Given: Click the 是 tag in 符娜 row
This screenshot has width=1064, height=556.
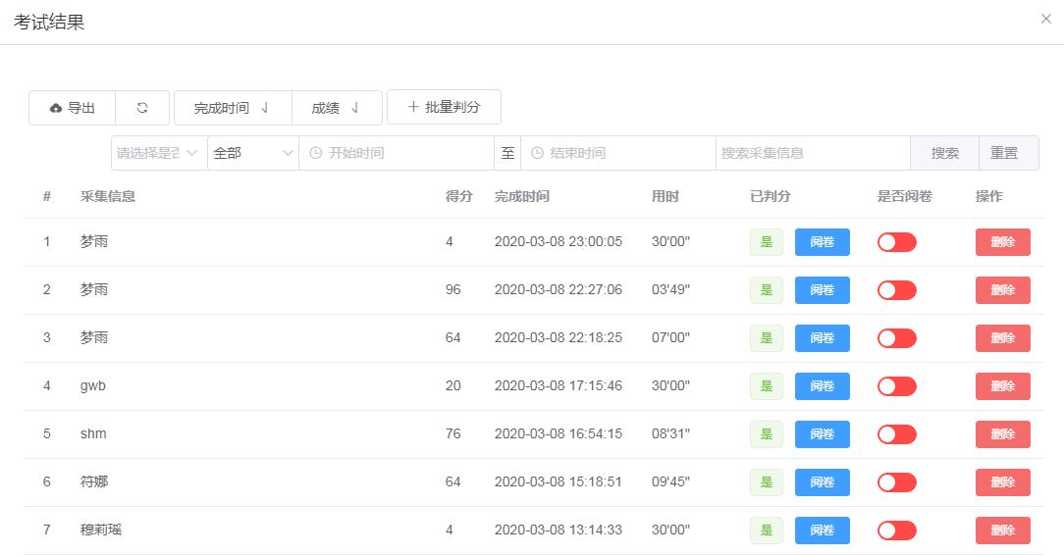Looking at the screenshot, I should coord(767,482).
